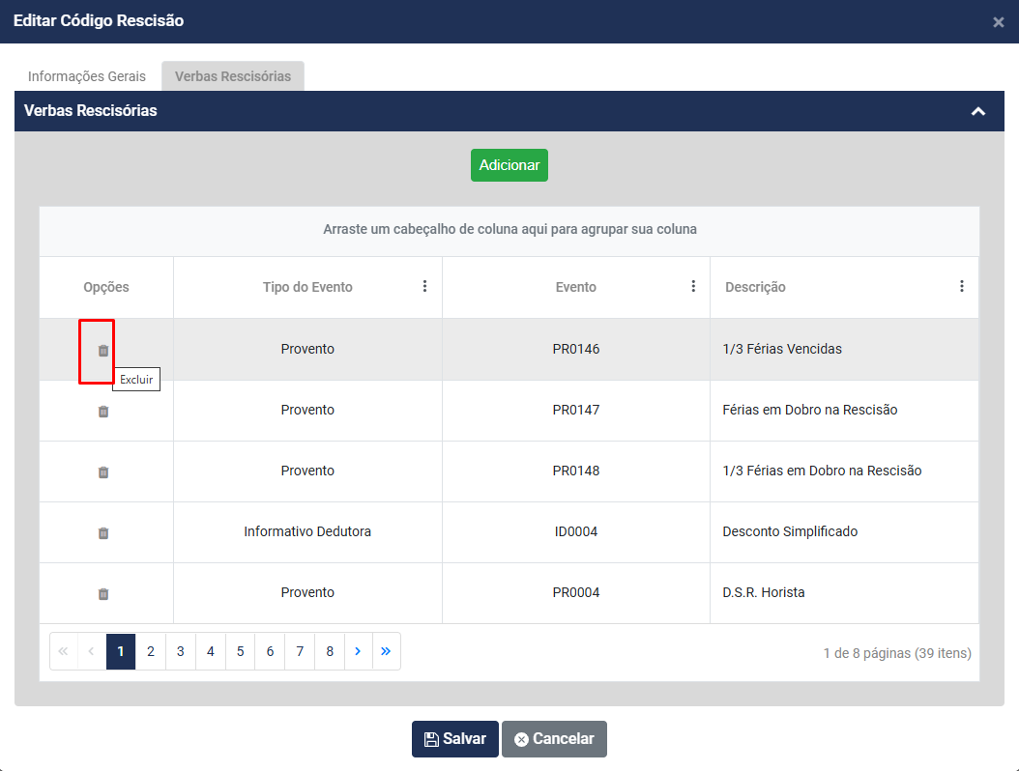This screenshot has width=1019, height=771.
Task: Go to next page arrow
Action: (x=358, y=651)
